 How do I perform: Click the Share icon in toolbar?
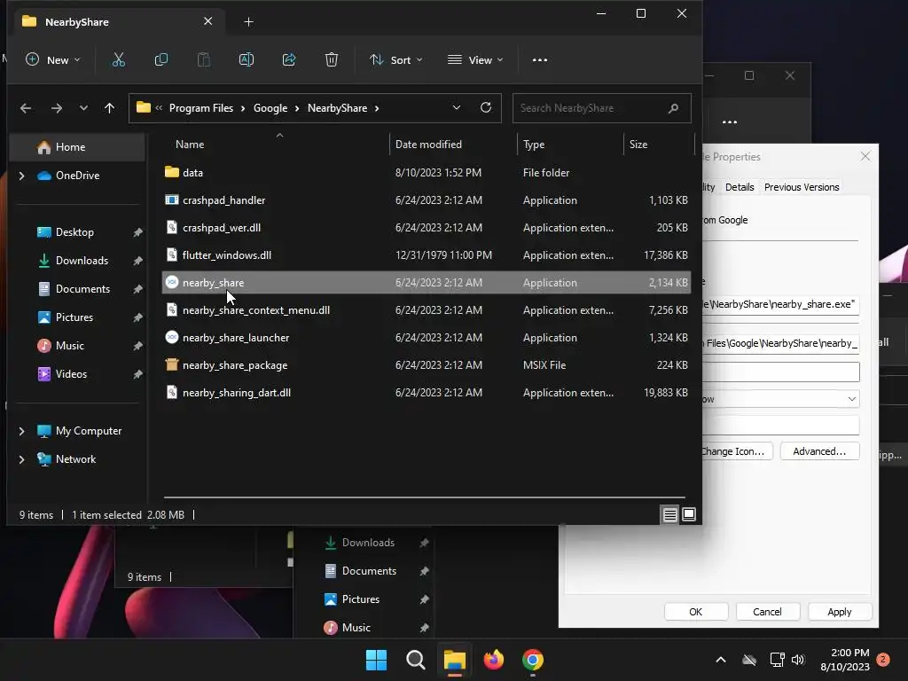point(289,59)
